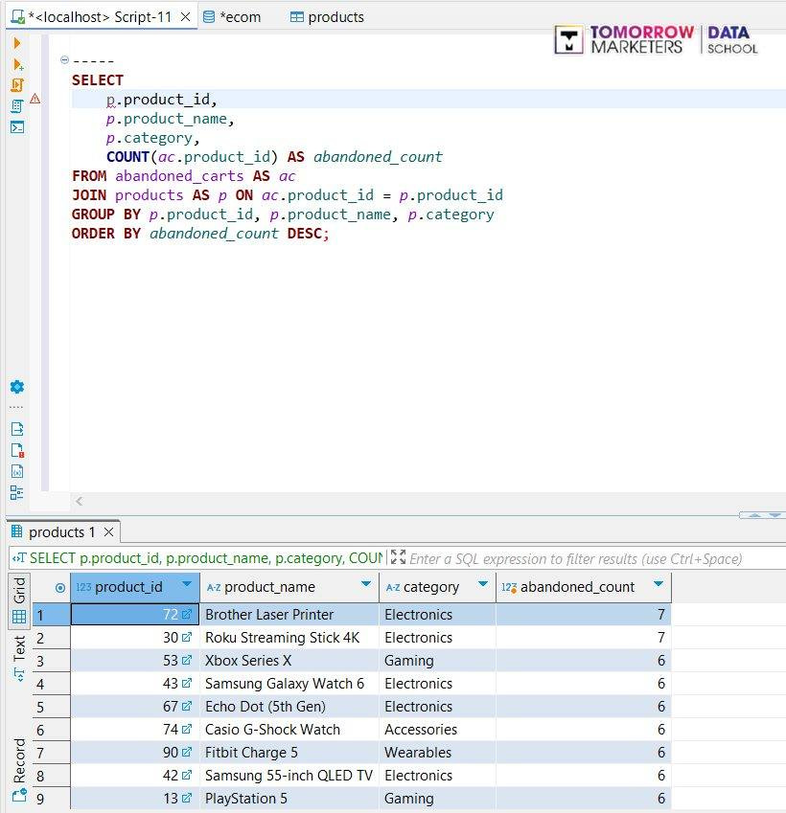Click the row selector circle in grid header
Screen dimensions: 786x813
click(60, 588)
